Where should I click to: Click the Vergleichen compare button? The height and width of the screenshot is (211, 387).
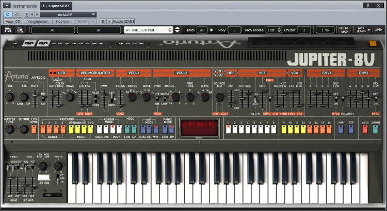[x=38, y=22]
